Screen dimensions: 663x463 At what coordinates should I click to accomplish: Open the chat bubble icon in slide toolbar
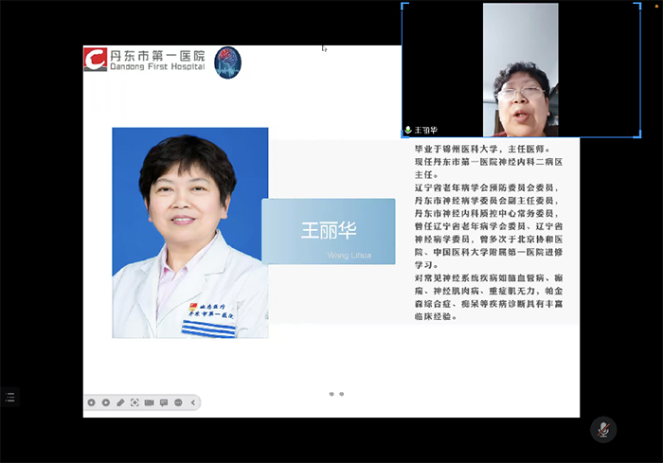(164, 402)
